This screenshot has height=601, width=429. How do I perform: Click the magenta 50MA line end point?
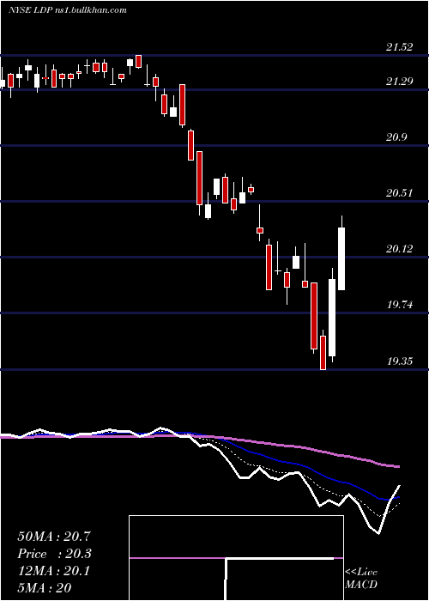coord(398,466)
